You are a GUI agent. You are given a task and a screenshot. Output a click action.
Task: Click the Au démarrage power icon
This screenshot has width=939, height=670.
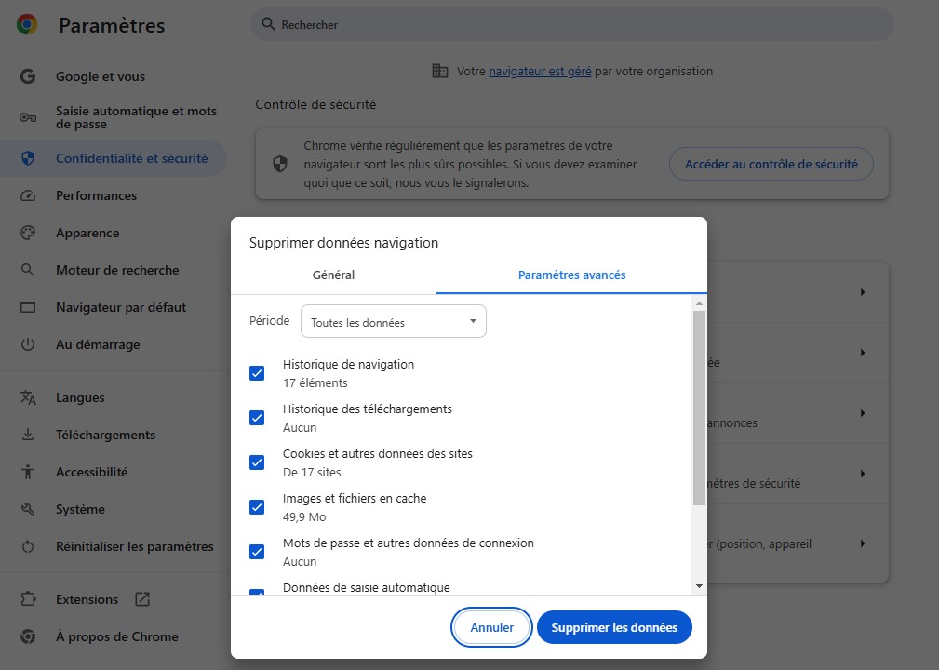click(x=28, y=344)
